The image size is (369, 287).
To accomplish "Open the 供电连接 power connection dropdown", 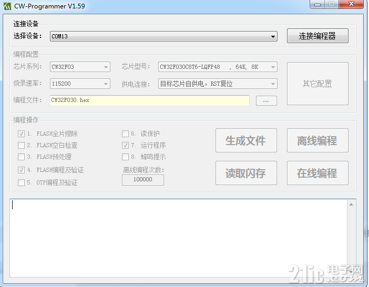I will 218,84.
